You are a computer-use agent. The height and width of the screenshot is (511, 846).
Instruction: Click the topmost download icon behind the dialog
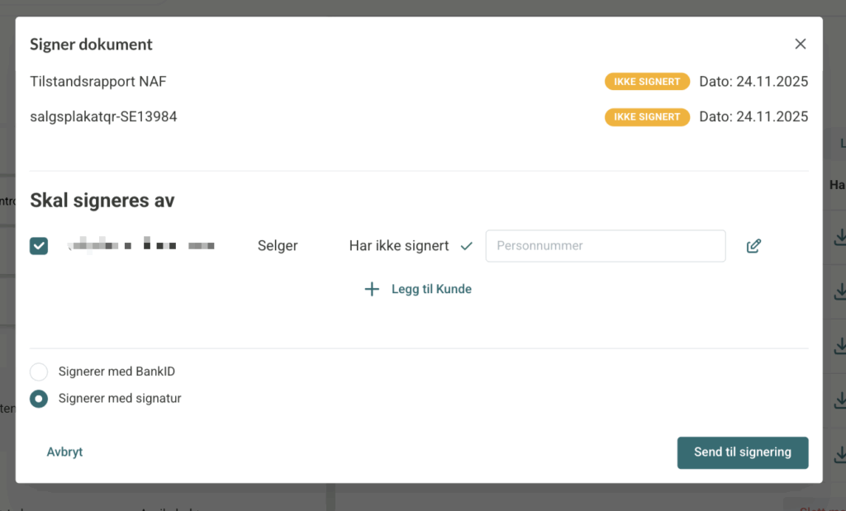[x=839, y=238]
